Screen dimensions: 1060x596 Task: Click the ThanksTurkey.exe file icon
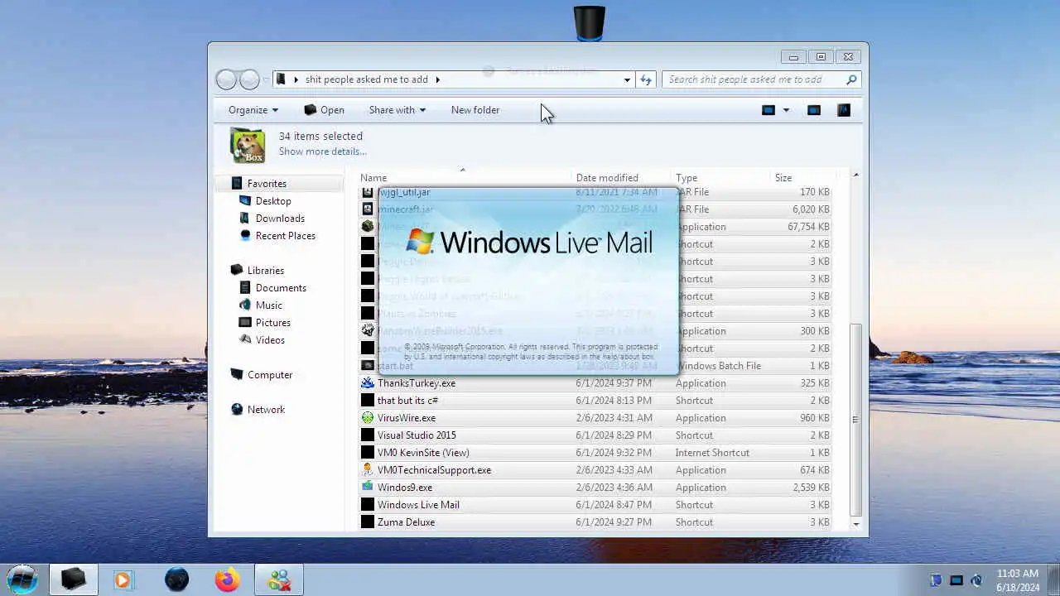[368, 383]
